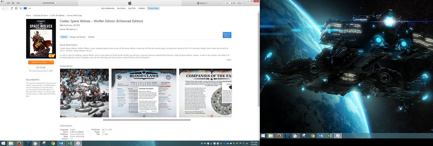This screenshot has height=146, width=433.
Task: Open the My Audiobooks tab
Action: [x=108, y=8]
